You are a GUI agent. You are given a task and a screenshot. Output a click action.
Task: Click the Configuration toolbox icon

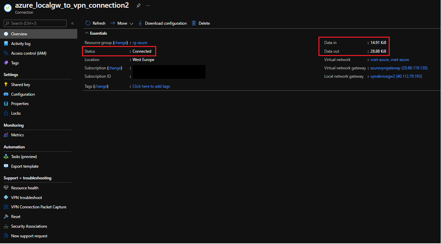[6, 94]
